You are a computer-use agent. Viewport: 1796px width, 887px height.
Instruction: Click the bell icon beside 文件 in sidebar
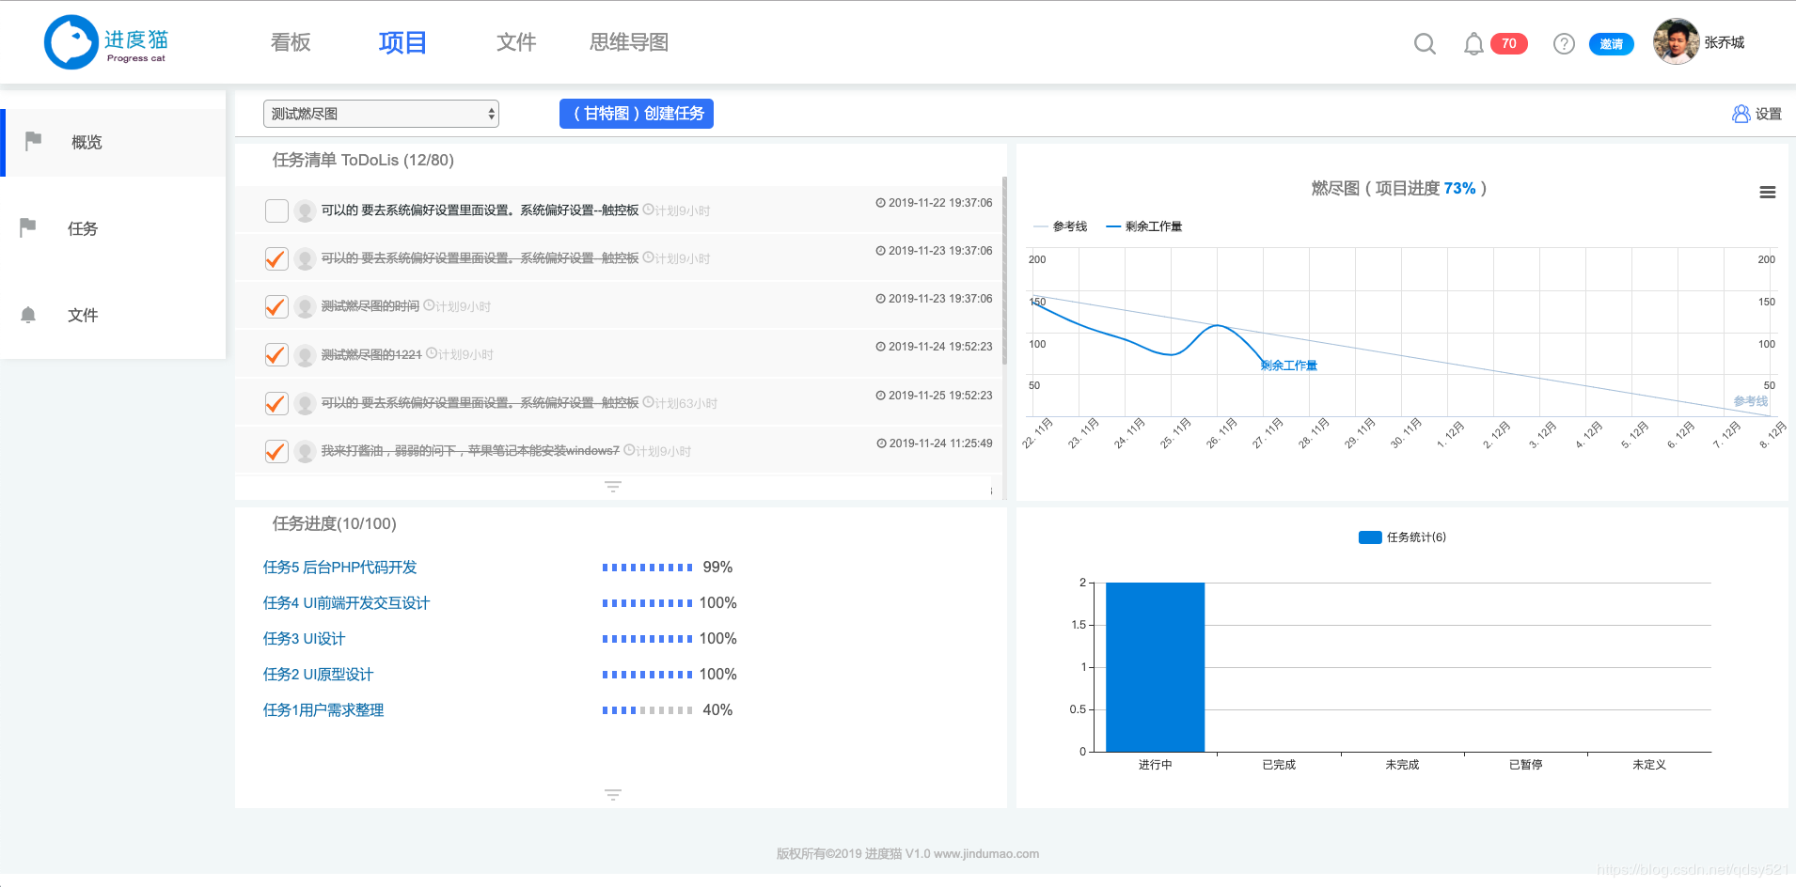[x=28, y=315]
